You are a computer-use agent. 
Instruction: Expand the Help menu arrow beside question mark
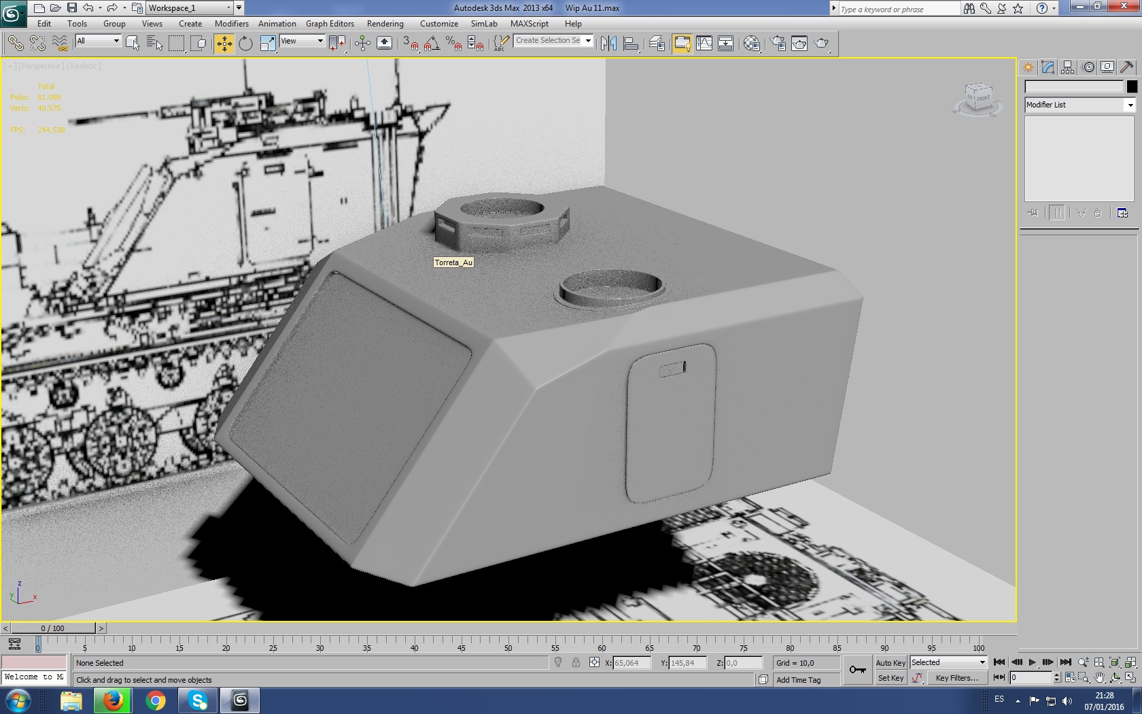(x=1054, y=9)
